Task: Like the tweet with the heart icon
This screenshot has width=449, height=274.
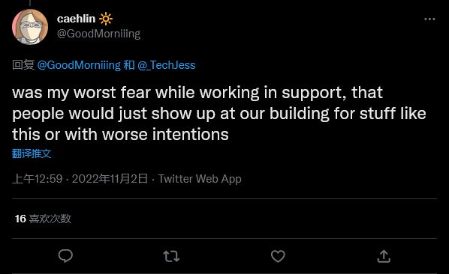Action: (x=278, y=256)
